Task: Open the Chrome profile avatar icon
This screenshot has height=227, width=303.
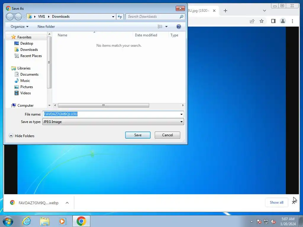Action: point(283,21)
